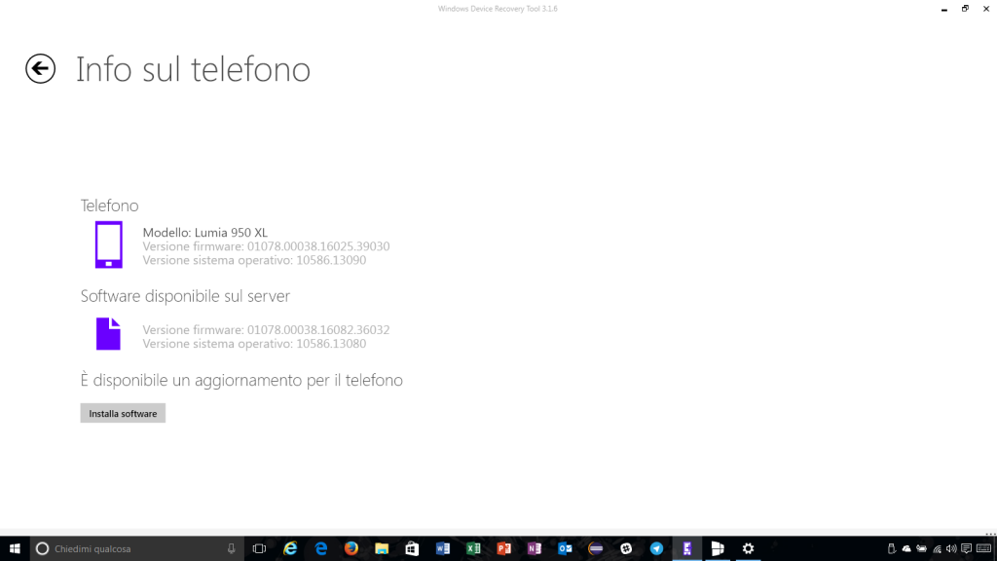Click the network Wi-Fi tray icon

click(x=937, y=549)
